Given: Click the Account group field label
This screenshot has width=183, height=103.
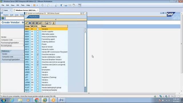Looking at the screenshot, I should click(6, 45).
